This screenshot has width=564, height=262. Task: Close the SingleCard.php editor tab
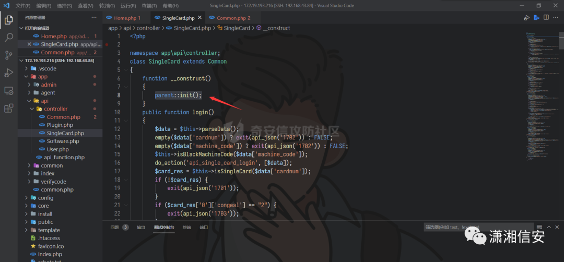[x=200, y=18]
